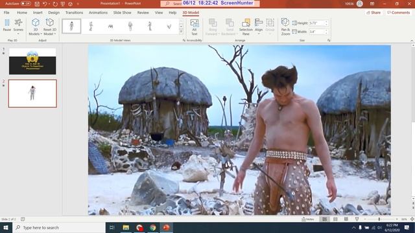
Task: Switch to the Insert tab
Action: click(38, 12)
